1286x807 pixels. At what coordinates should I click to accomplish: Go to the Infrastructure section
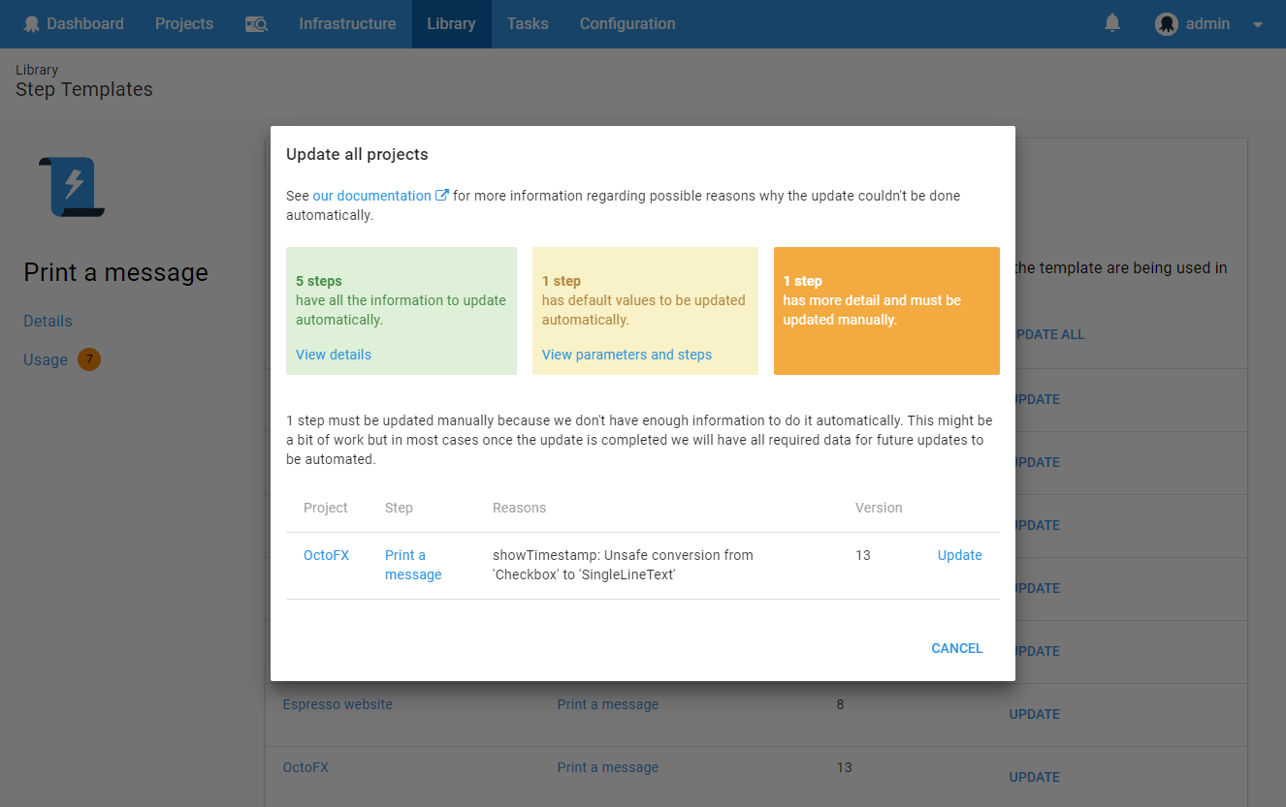tap(346, 23)
